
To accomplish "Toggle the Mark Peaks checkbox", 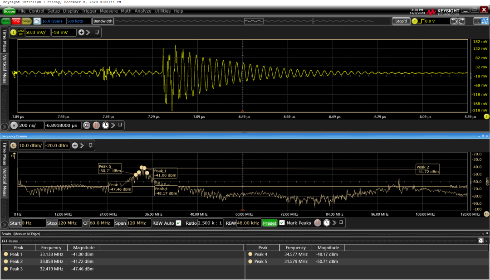I will 282,223.
